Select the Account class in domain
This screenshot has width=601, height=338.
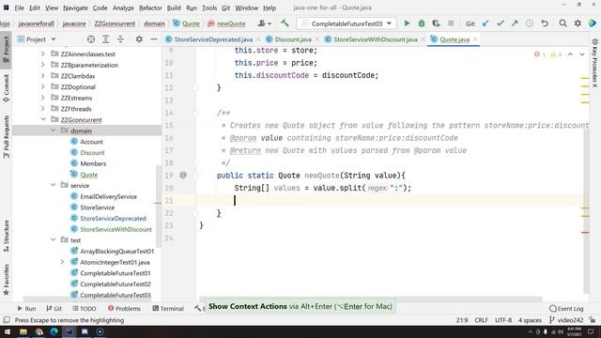coord(91,142)
